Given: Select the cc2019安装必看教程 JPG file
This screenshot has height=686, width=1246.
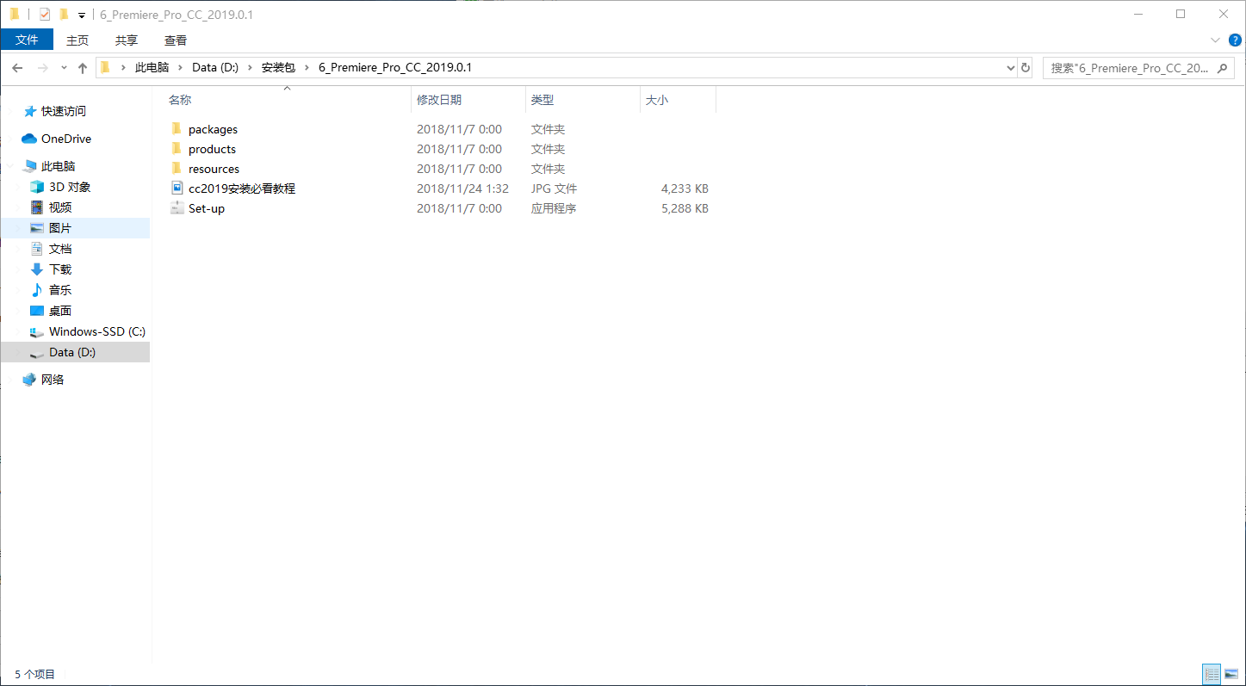Looking at the screenshot, I should point(241,188).
